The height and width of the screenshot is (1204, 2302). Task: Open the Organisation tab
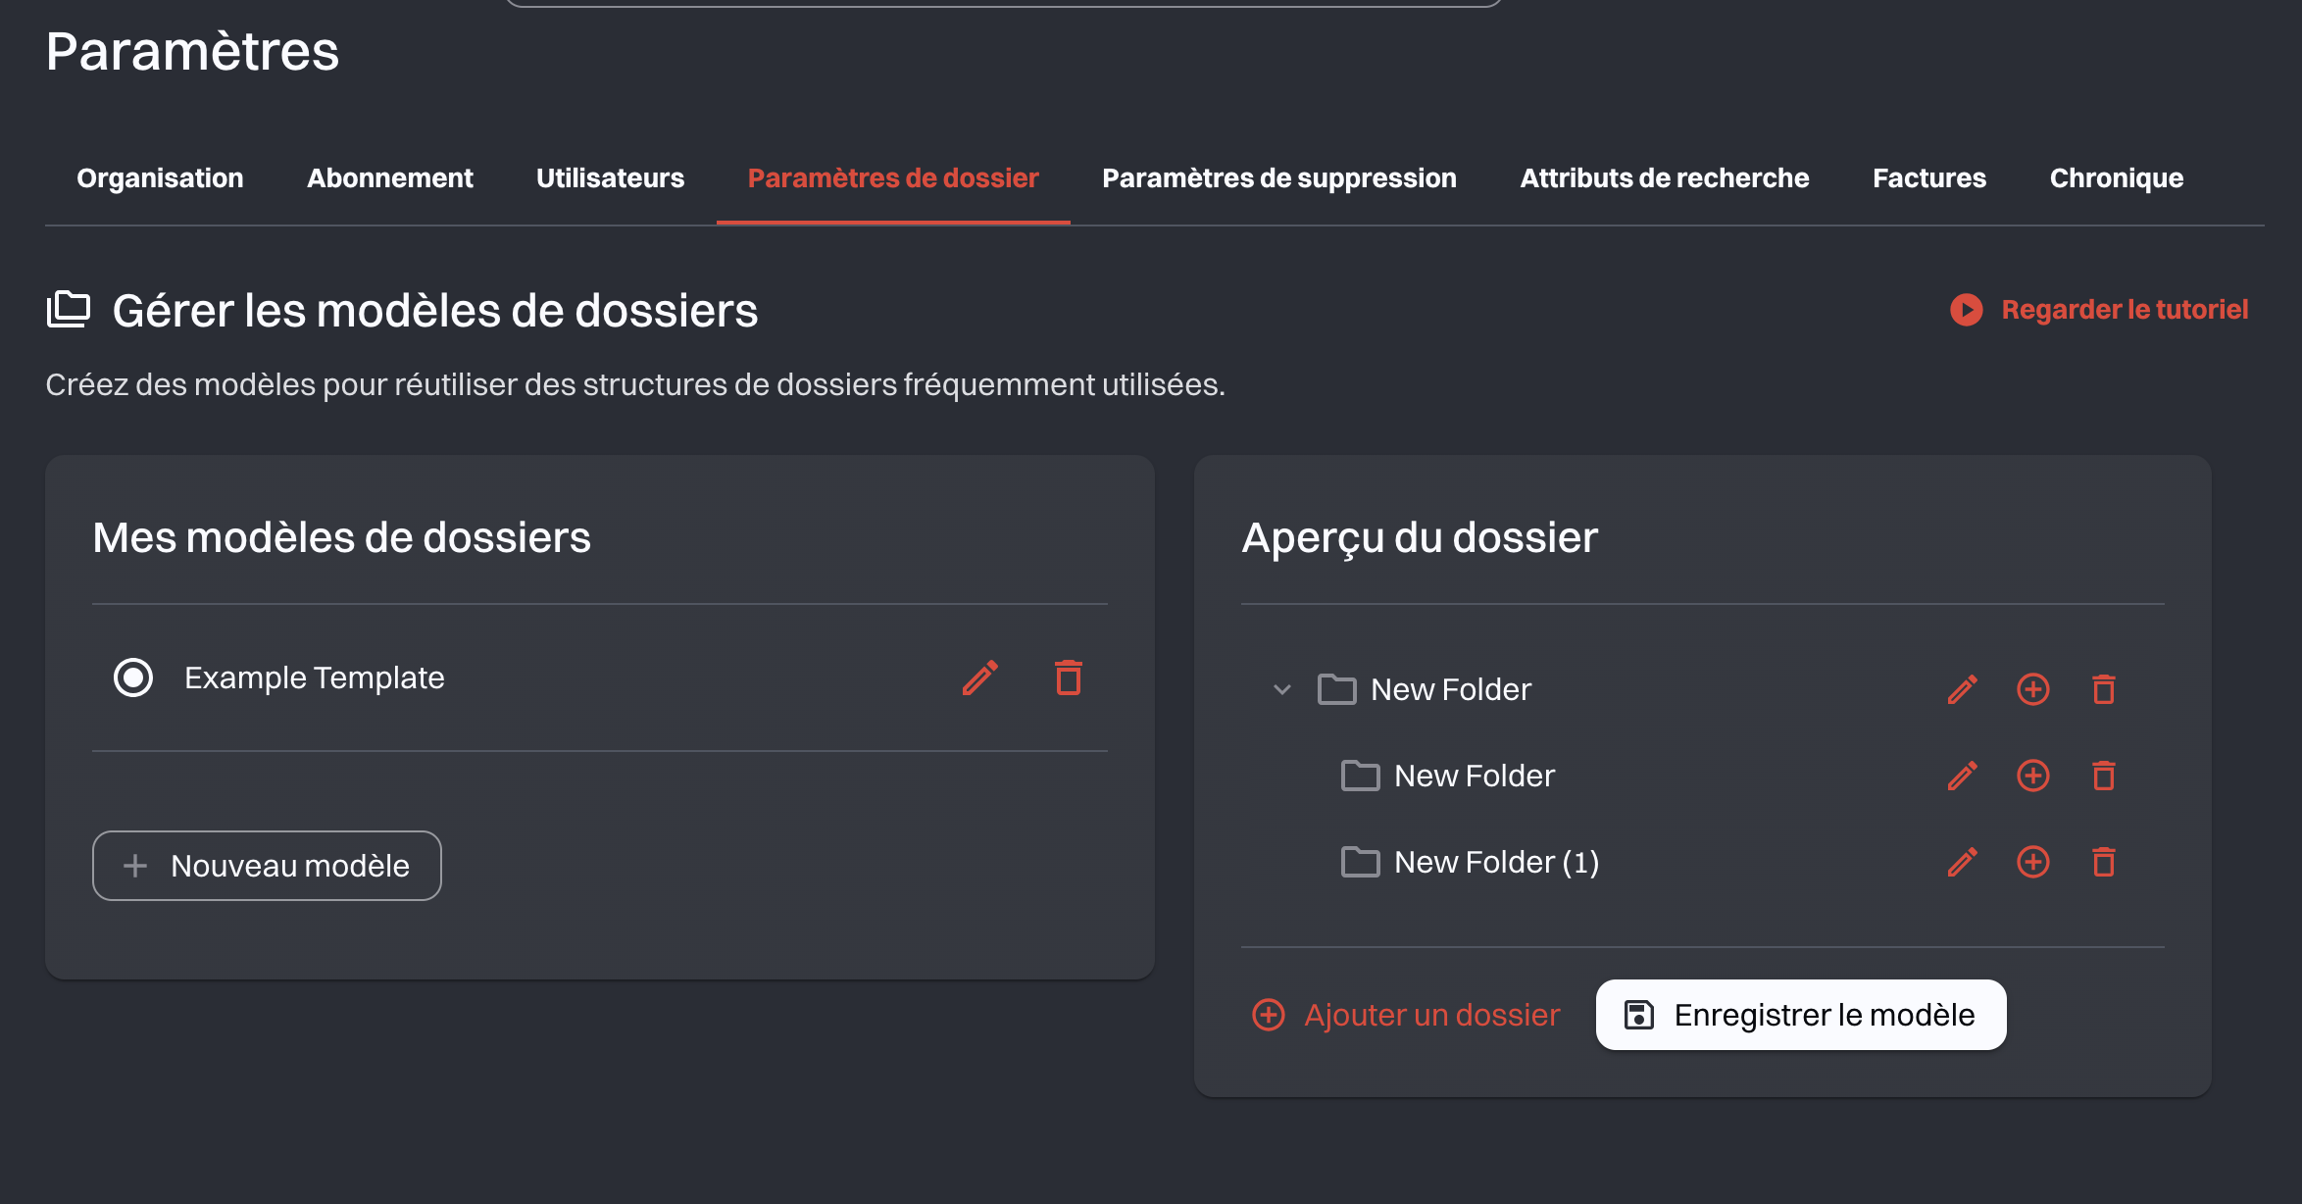point(160,178)
